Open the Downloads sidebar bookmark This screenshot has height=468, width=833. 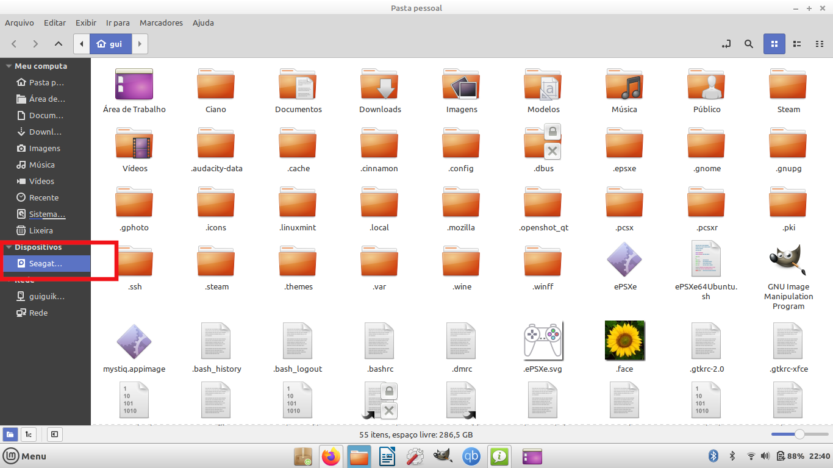click(45, 132)
